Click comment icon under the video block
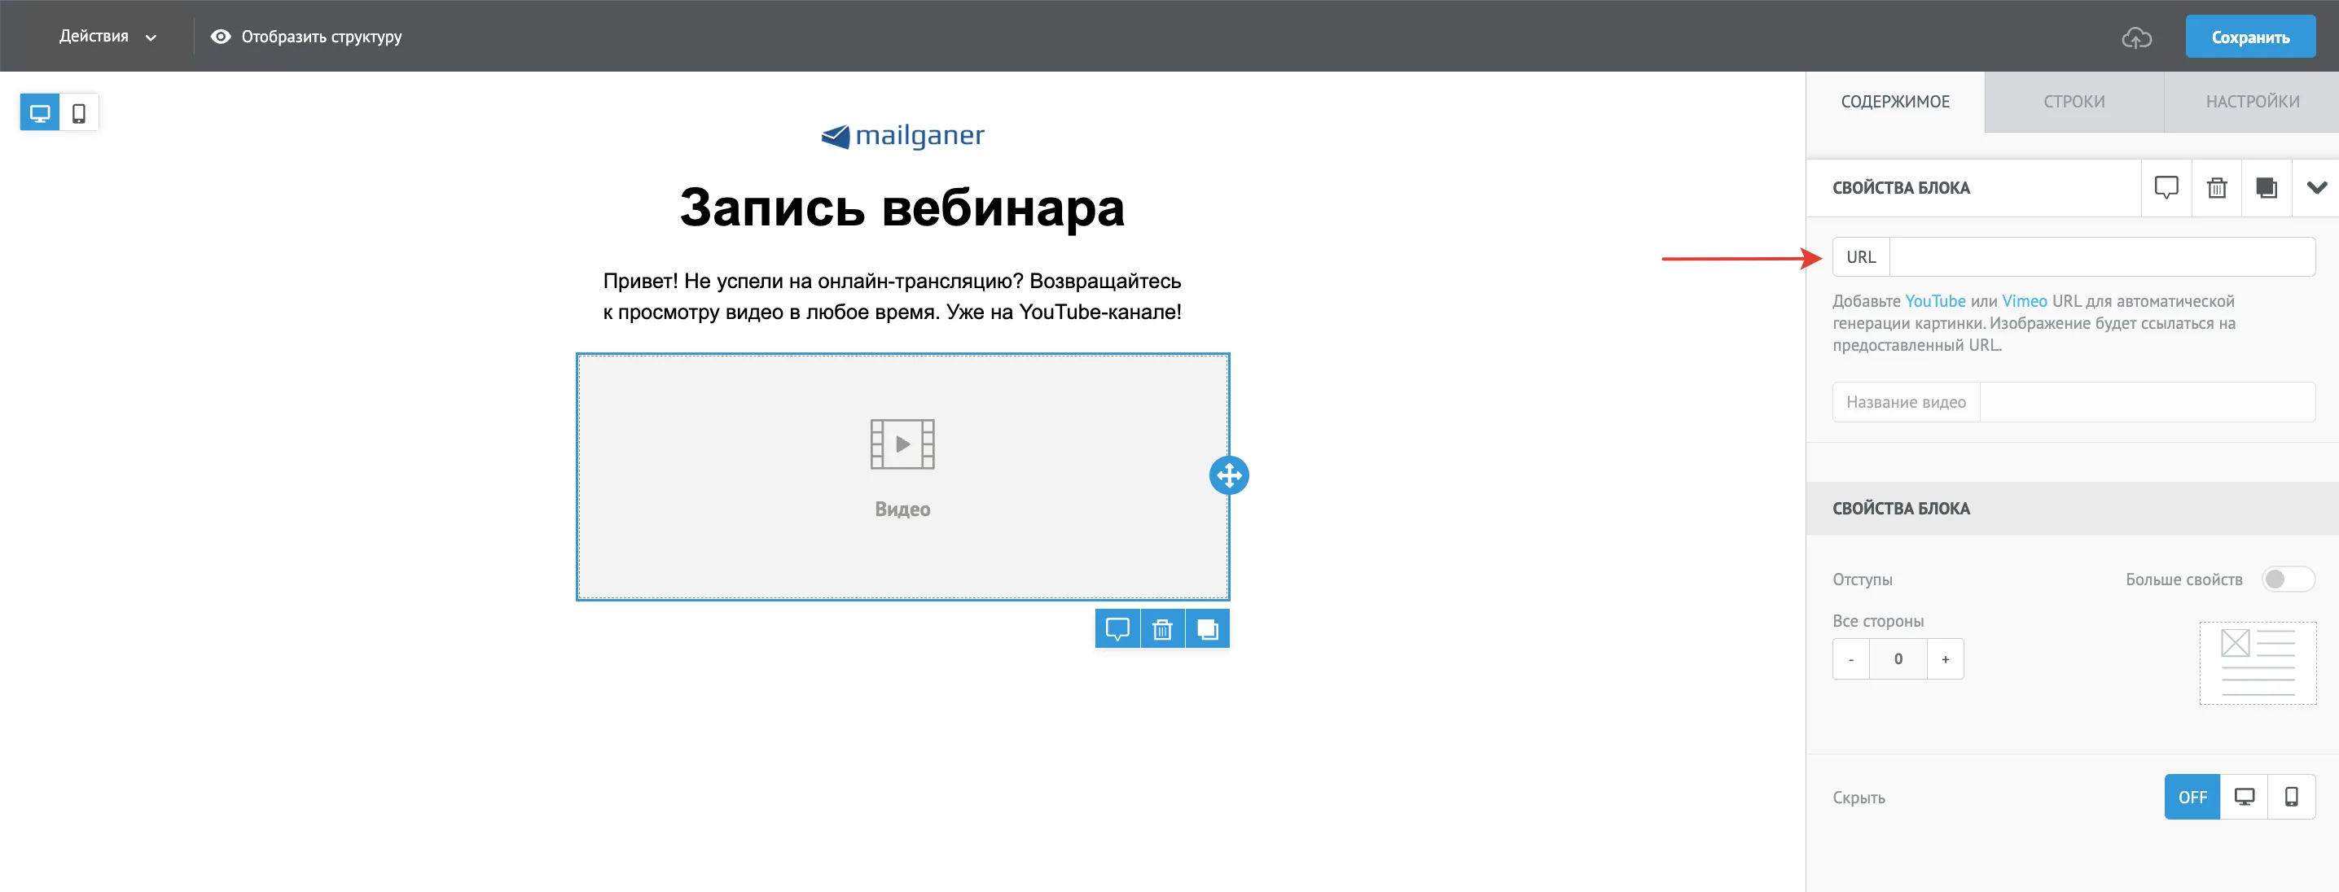The image size is (2339, 892). [1117, 629]
